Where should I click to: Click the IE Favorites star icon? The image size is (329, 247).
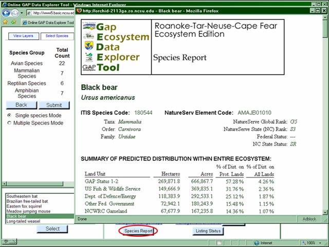pos(5,22)
